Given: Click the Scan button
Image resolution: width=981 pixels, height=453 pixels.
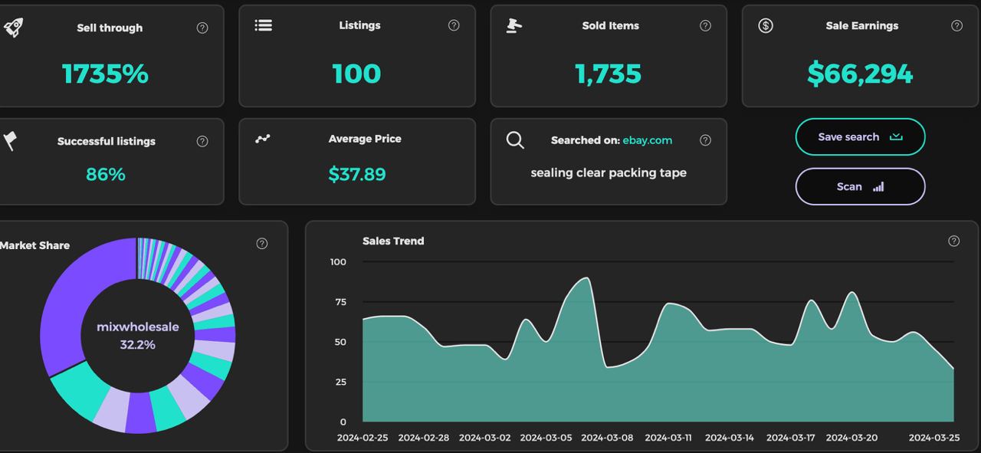Looking at the screenshot, I should (x=860, y=186).
